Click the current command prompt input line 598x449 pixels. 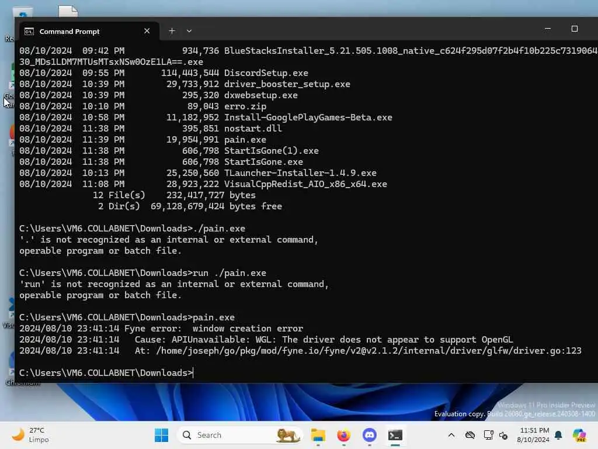point(106,372)
